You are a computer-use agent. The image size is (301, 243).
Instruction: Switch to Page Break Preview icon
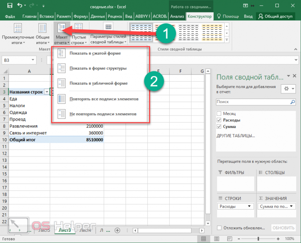tap(230, 239)
